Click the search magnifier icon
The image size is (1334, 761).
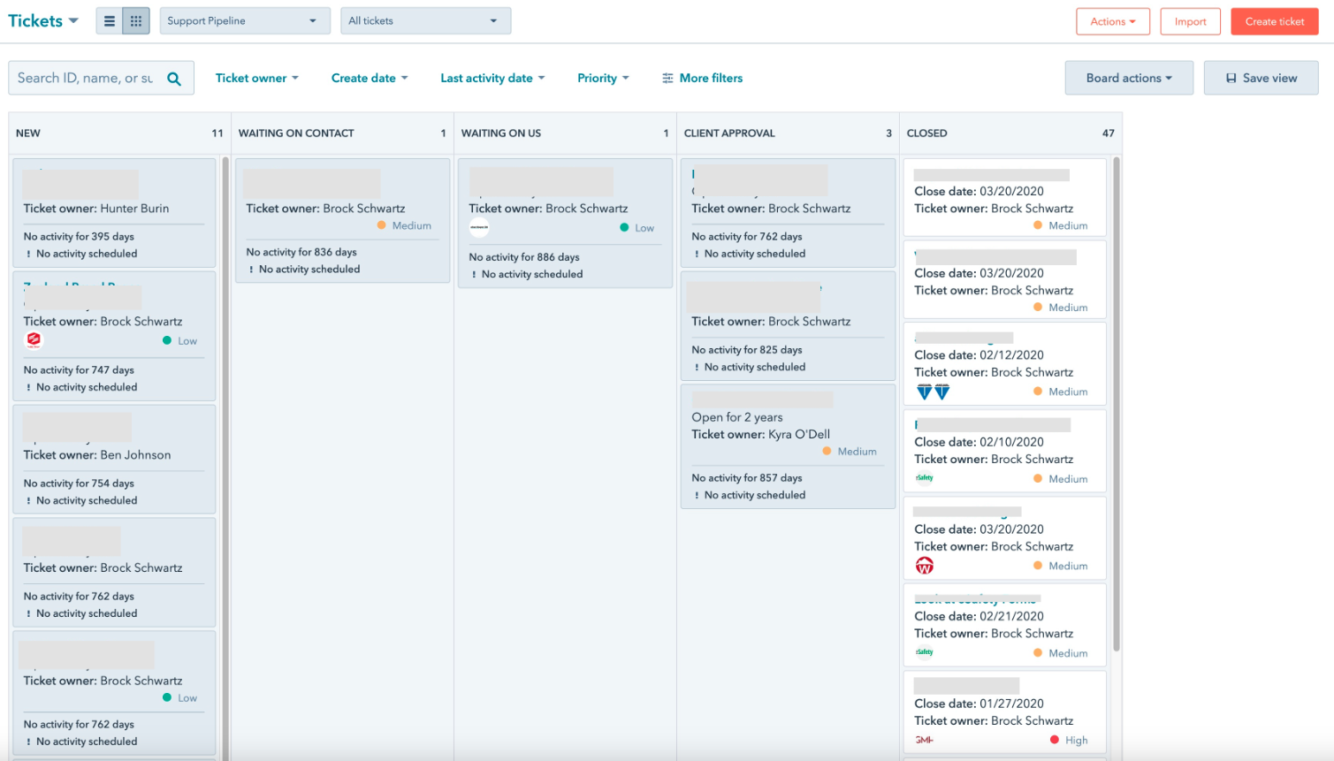point(174,79)
